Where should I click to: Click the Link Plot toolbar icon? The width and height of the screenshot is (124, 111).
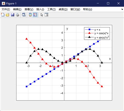coord(24,15)
